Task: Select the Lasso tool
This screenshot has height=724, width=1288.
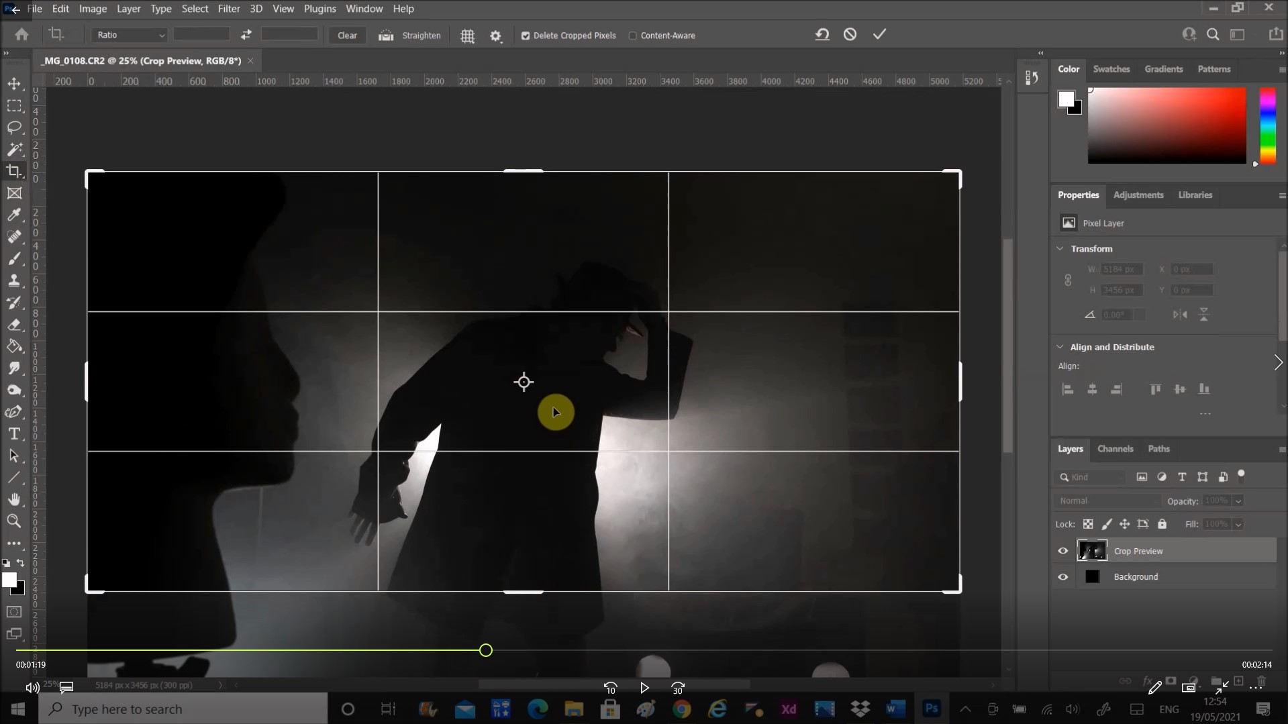Action: (x=14, y=127)
